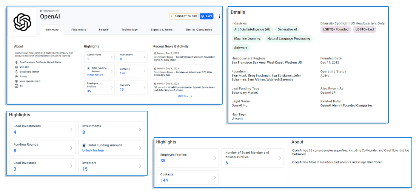Expand the Lead Investors card chevron
This screenshot has height=195, width=419.
tap(71, 166)
